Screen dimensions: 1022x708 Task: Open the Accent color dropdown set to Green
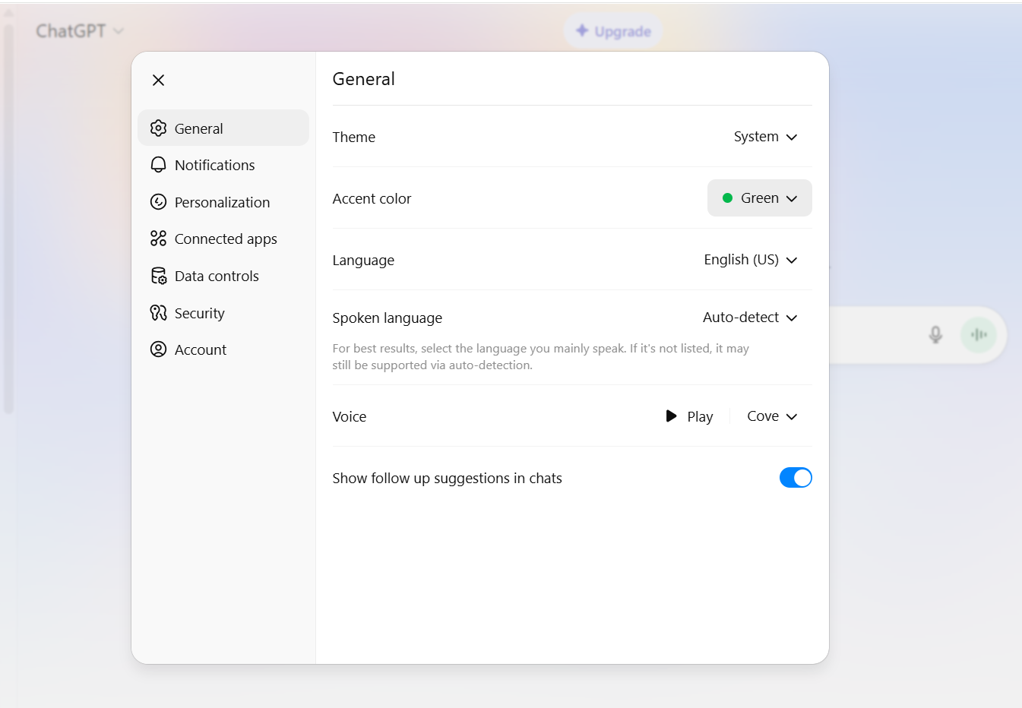(760, 198)
